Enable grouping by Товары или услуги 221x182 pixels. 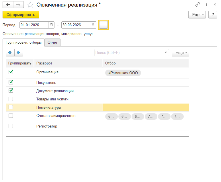(x=11, y=99)
